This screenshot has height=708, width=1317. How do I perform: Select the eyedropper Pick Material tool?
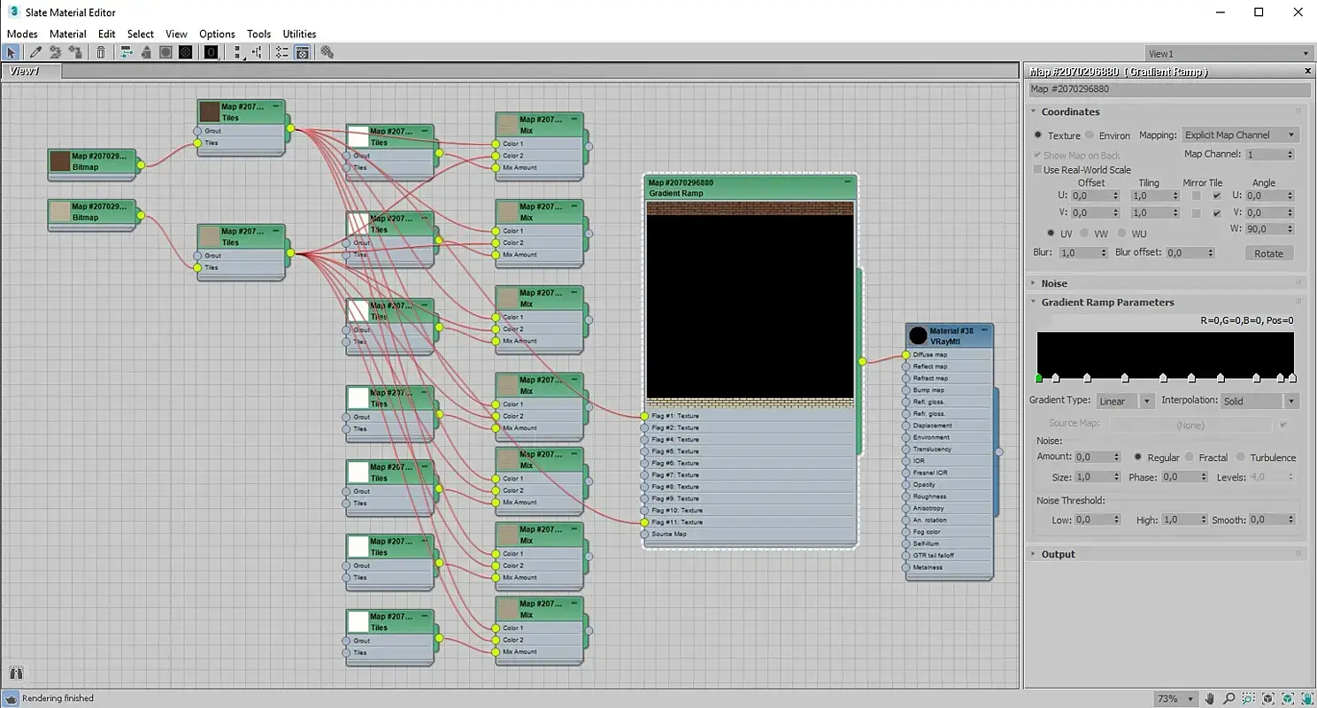(x=36, y=52)
